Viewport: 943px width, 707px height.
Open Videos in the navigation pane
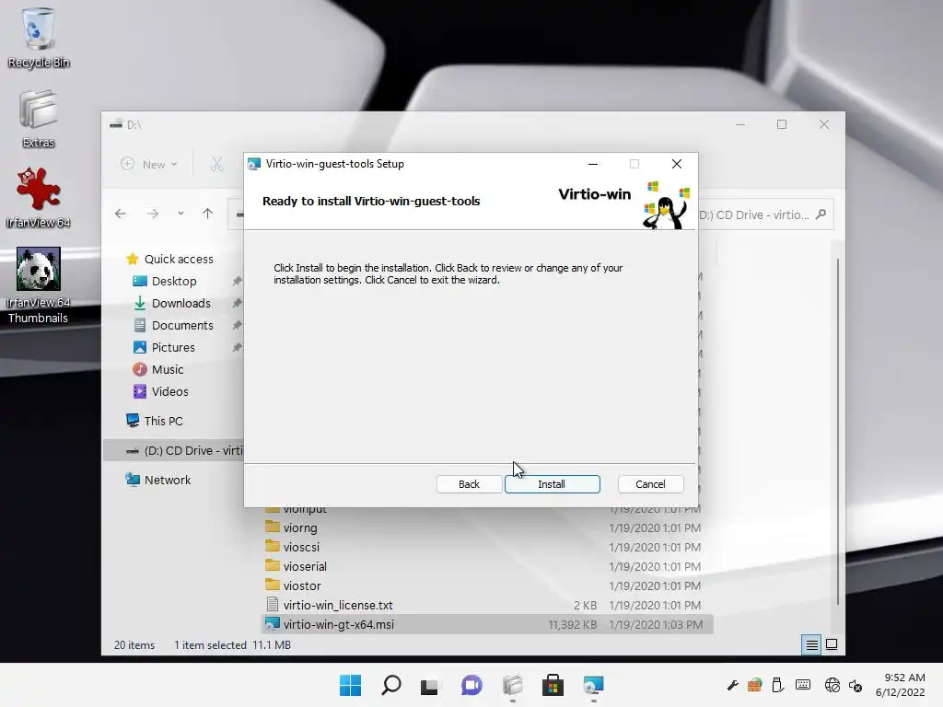169,392
